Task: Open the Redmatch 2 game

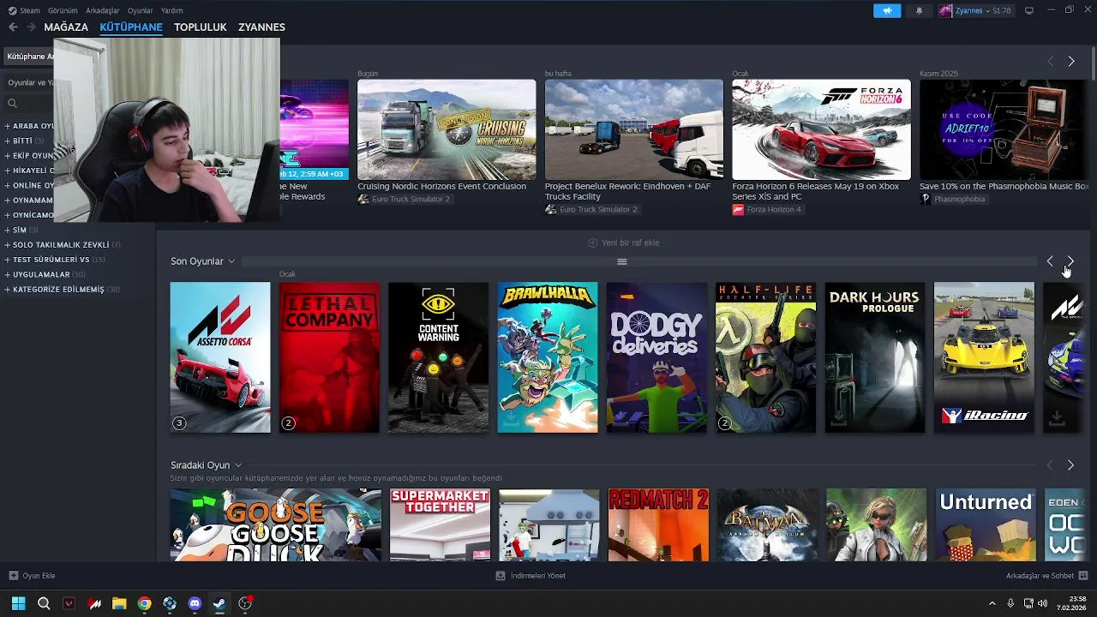Action: coord(658,524)
